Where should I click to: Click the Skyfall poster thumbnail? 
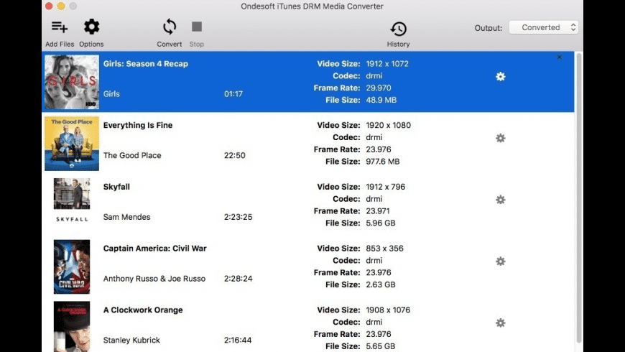(x=72, y=200)
